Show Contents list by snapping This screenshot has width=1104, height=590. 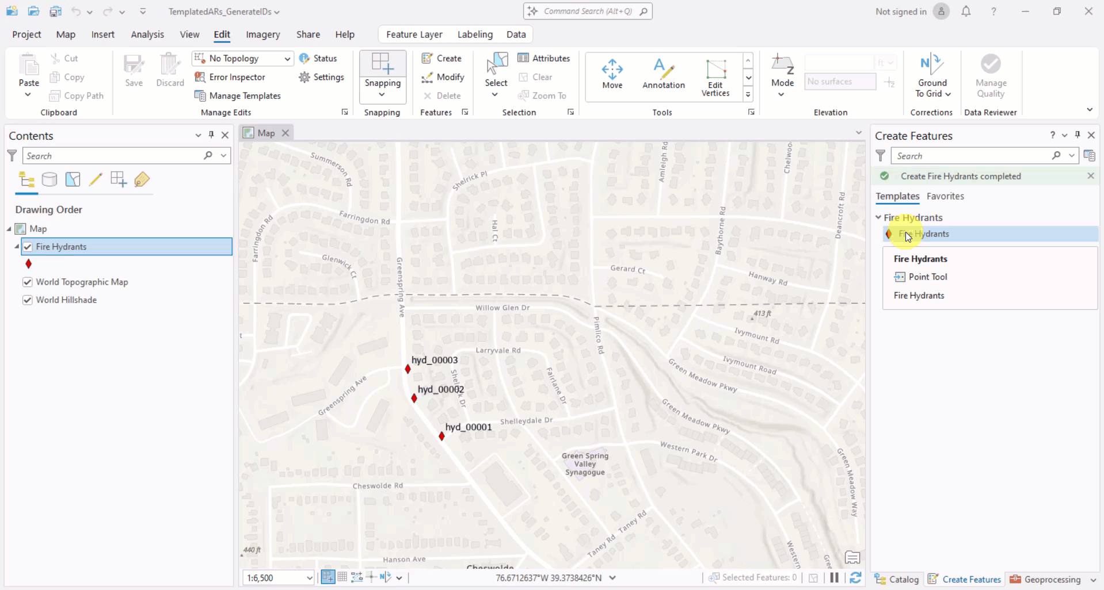click(119, 180)
